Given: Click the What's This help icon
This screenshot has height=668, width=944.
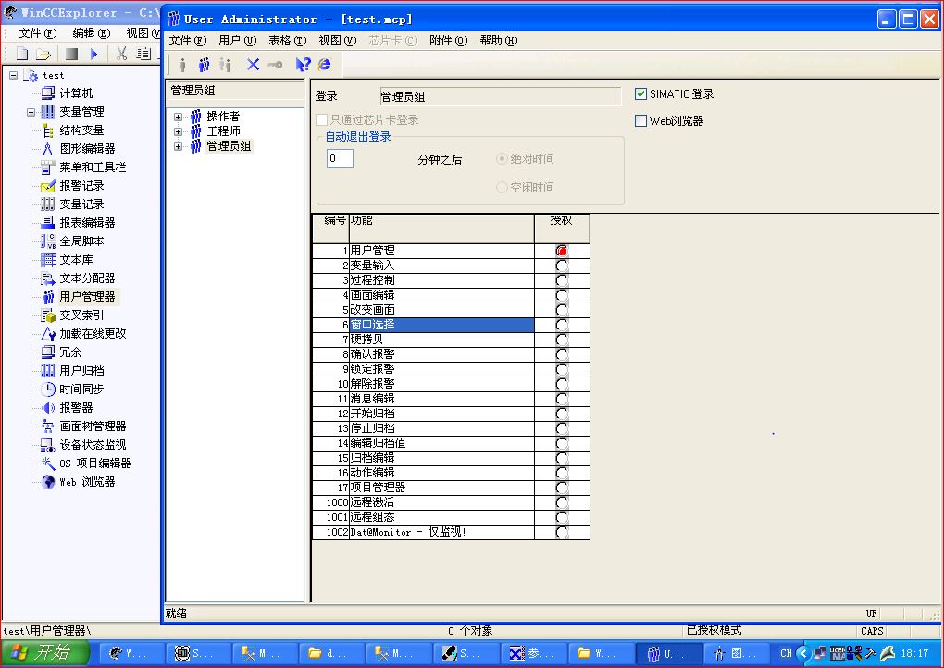Looking at the screenshot, I should (x=303, y=65).
